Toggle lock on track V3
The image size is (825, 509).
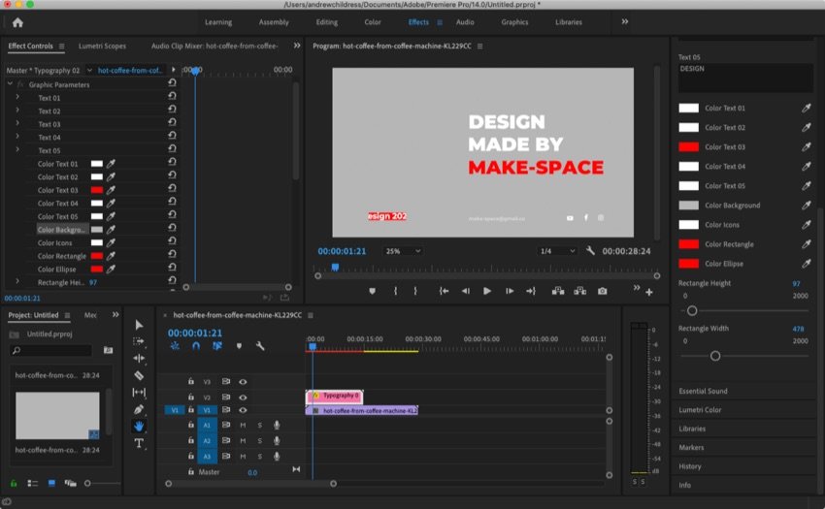point(191,382)
